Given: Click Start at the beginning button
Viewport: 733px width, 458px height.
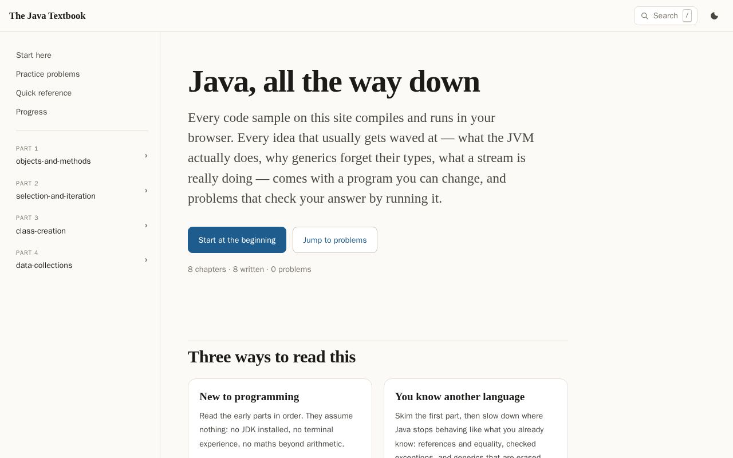Looking at the screenshot, I should tap(237, 240).
